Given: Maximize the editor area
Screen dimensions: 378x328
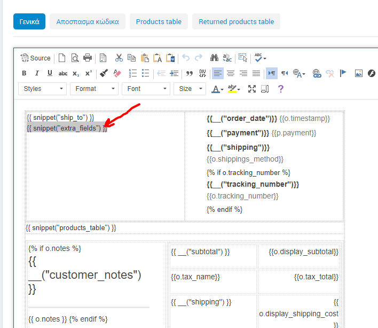Looking at the screenshot, I should point(252,89).
